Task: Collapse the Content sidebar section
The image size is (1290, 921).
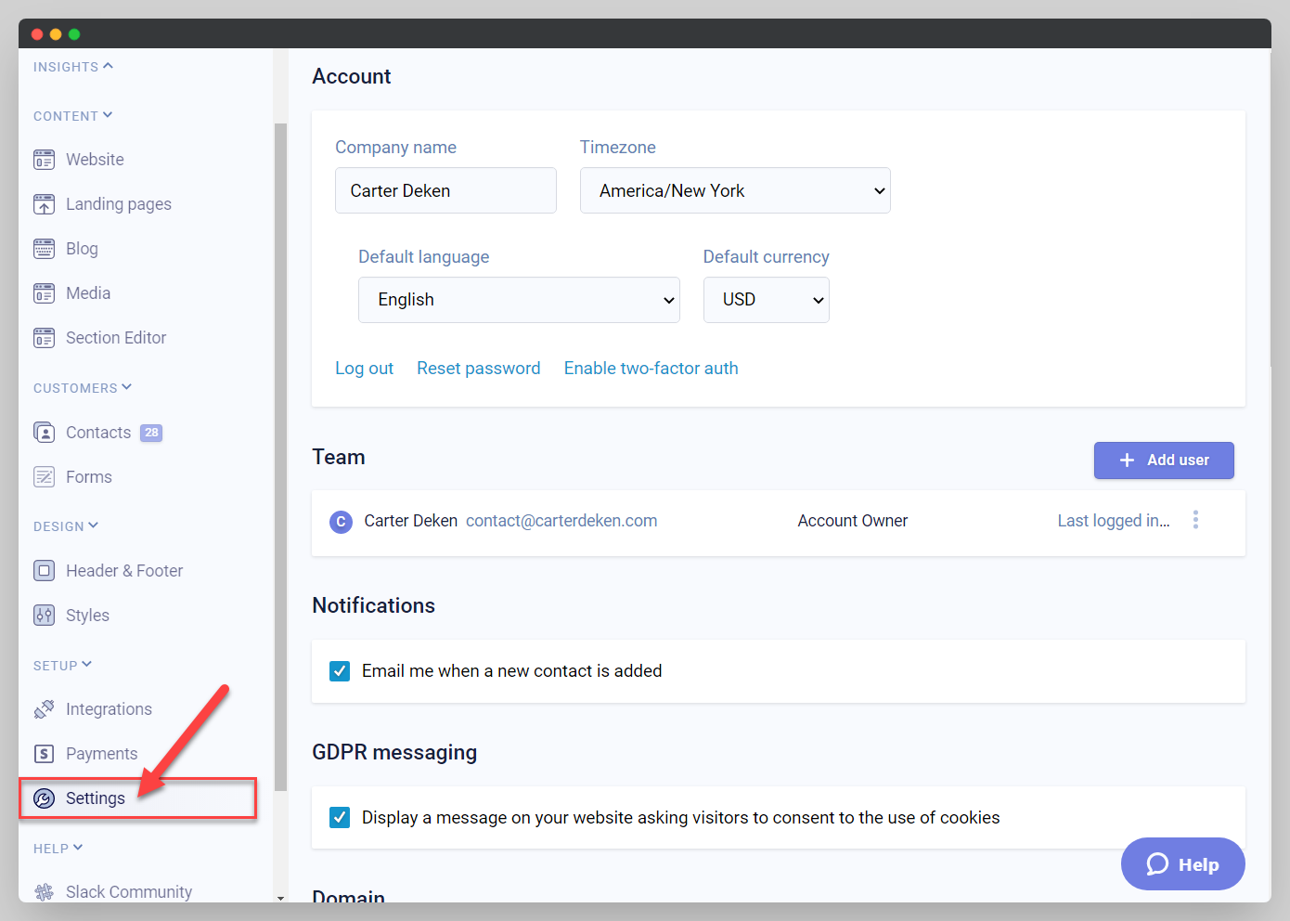Action: coord(72,116)
